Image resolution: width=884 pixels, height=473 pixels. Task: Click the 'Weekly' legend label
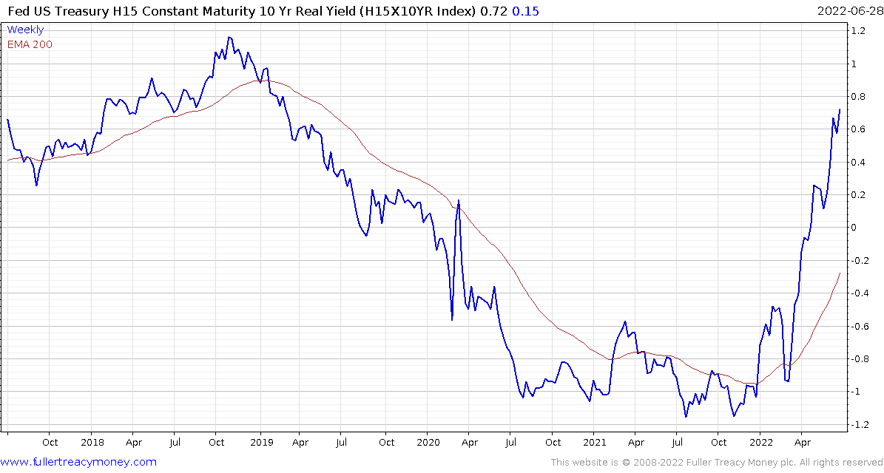pyautogui.click(x=25, y=30)
